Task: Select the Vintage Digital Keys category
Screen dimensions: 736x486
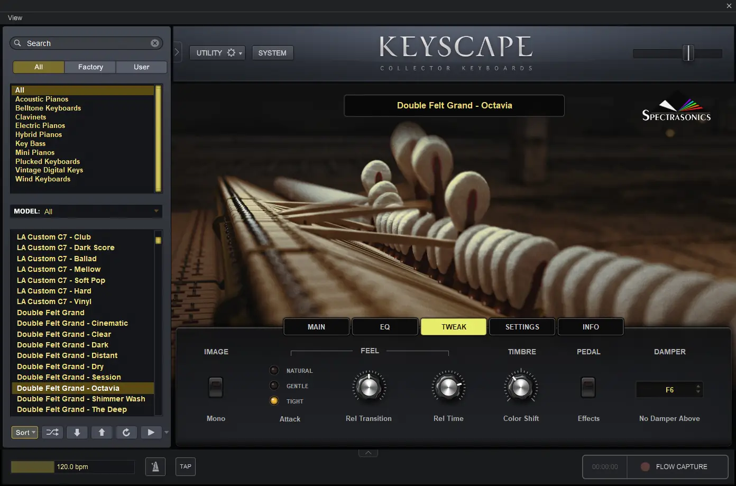Action: tap(49, 170)
